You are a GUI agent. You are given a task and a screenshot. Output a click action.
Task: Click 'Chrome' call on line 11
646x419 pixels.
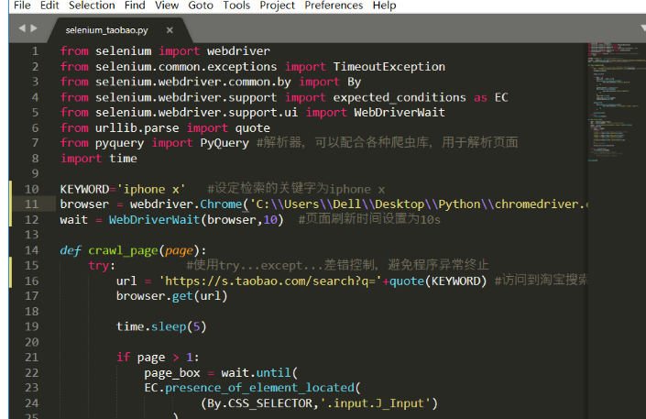click(221, 204)
